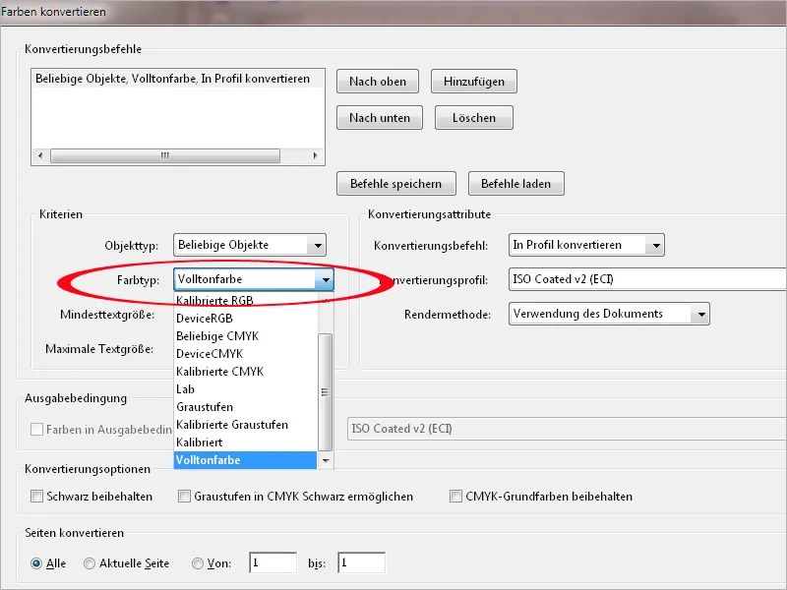Select the "Aktuelle Seite" radio button
Screen dimensions: 787x590
(x=90, y=563)
